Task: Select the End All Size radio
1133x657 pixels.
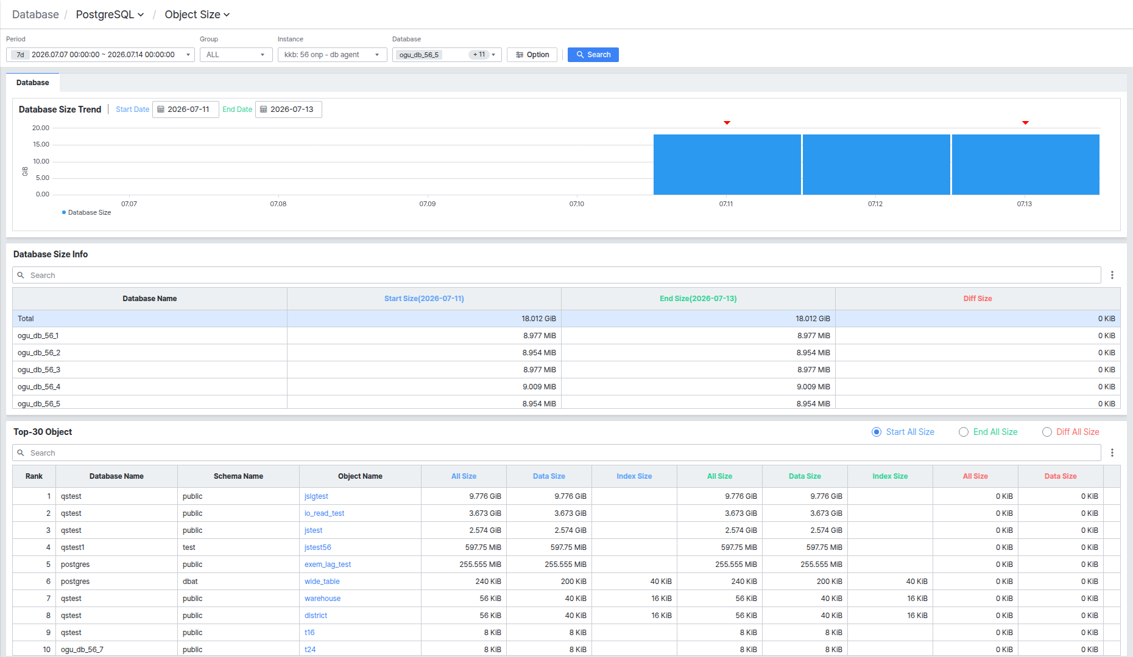Action: click(964, 432)
